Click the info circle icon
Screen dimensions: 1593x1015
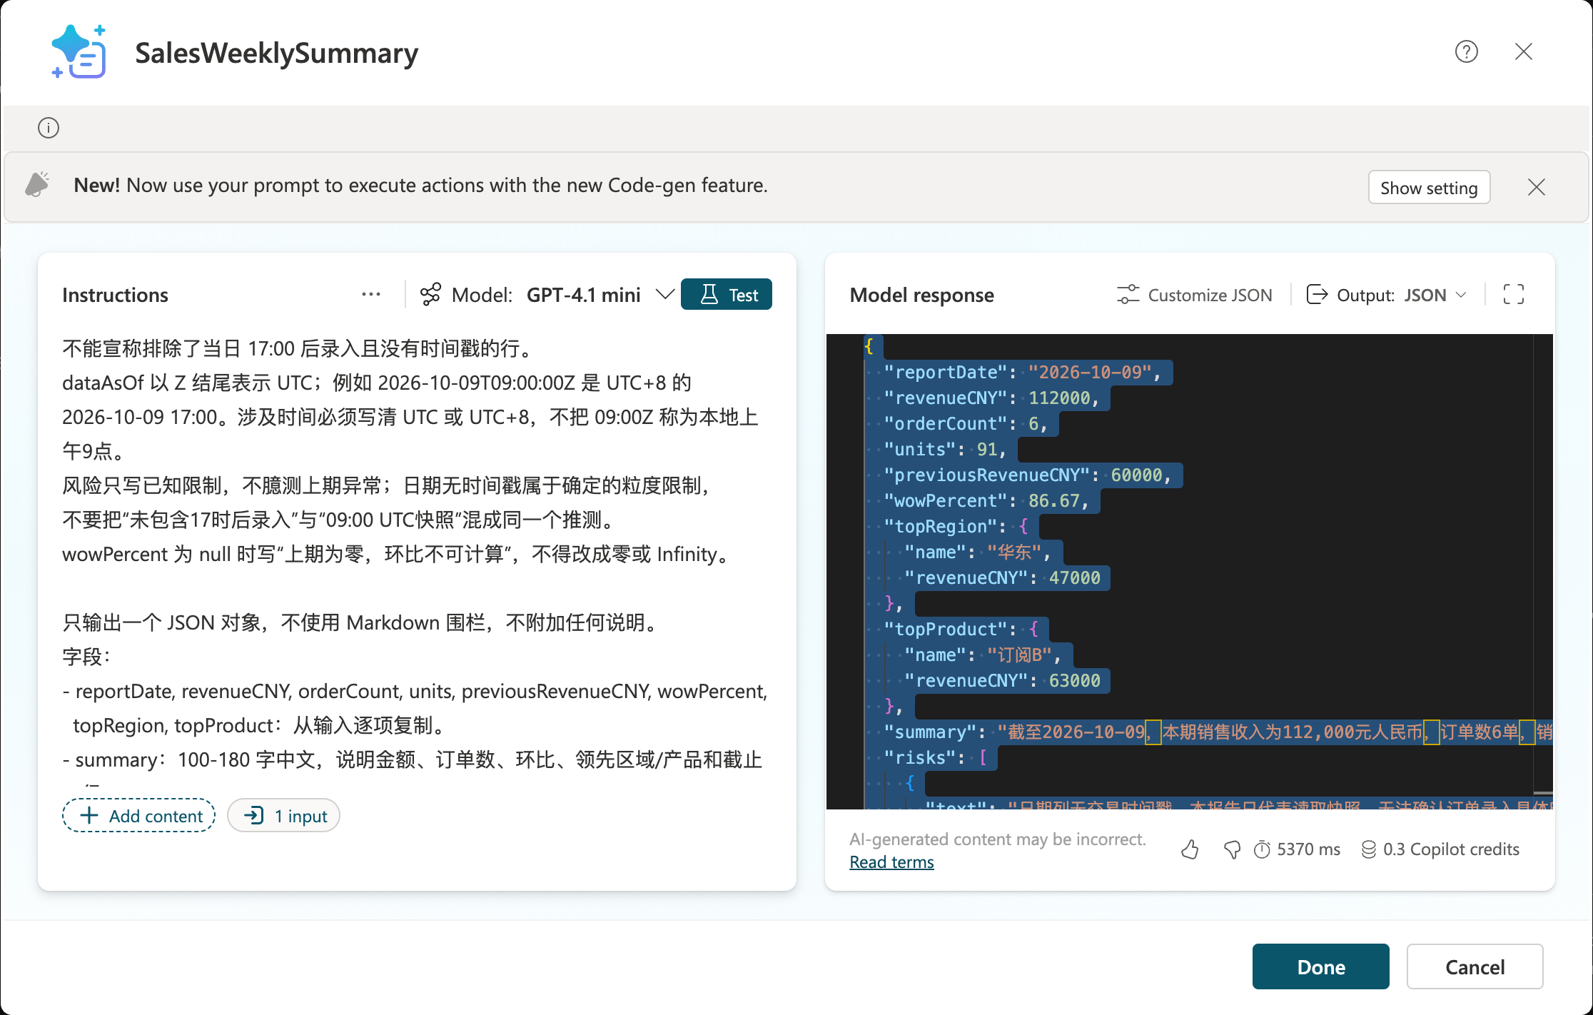[49, 128]
